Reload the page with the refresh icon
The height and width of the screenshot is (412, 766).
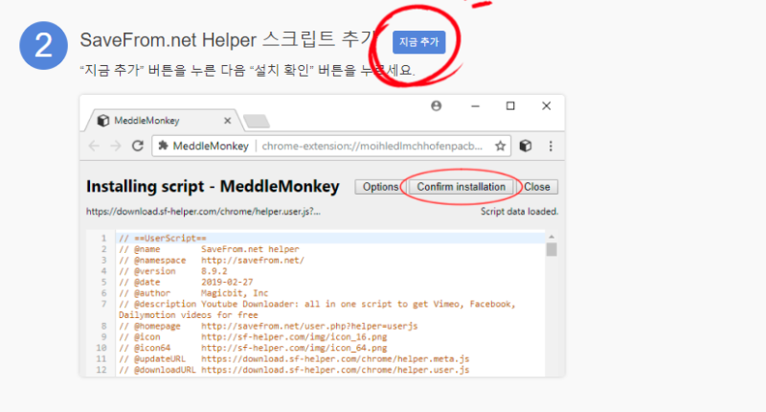tap(138, 146)
